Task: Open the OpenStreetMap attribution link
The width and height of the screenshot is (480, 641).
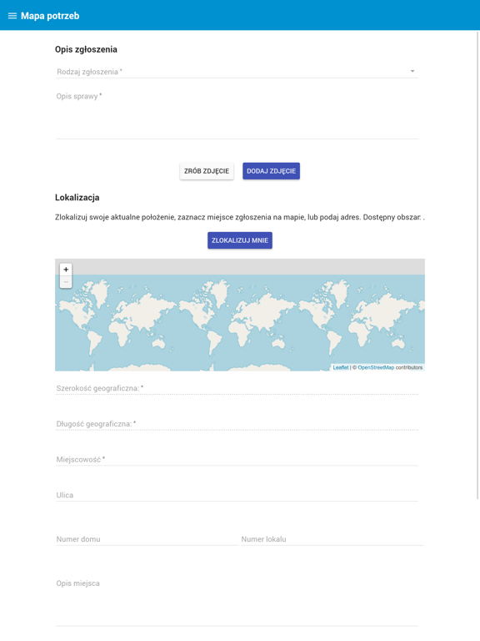Action: click(x=376, y=367)
